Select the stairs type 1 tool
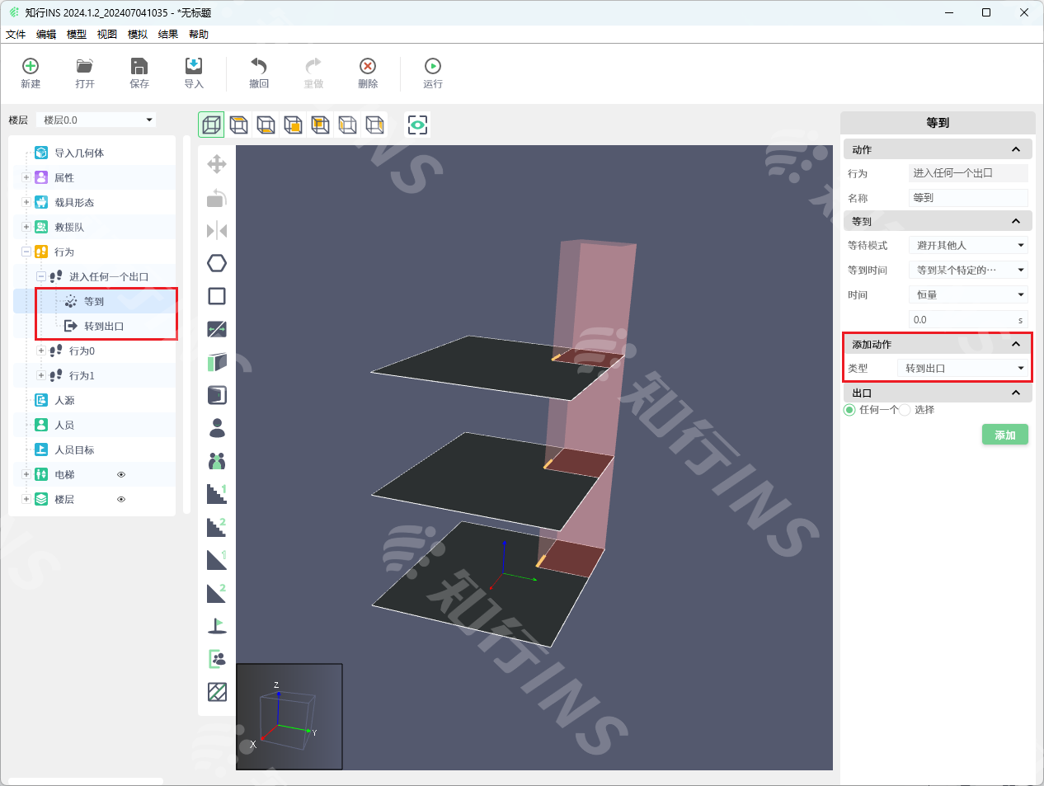The height and width of the screenshot is (786, 1044). [x=217, y=494]
